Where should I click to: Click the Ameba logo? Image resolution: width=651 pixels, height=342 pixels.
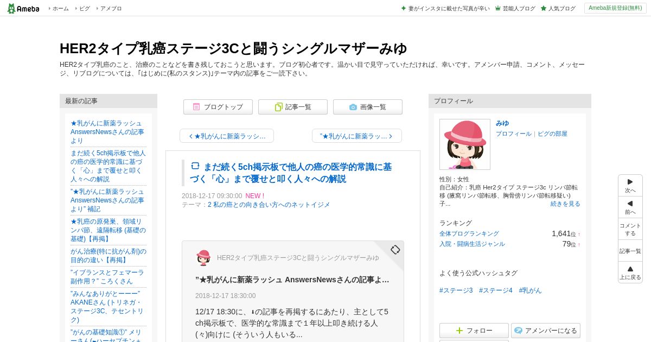23,8
